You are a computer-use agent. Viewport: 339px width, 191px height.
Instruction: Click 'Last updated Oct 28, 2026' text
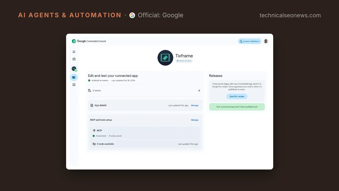click(x=123, y=80)
